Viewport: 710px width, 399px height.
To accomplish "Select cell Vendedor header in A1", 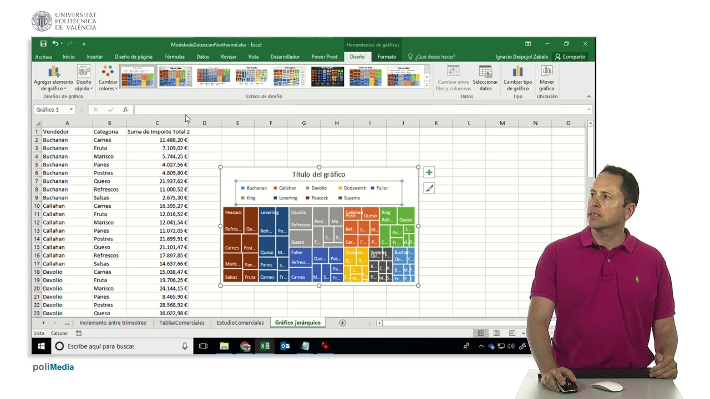I will point(67,132).
